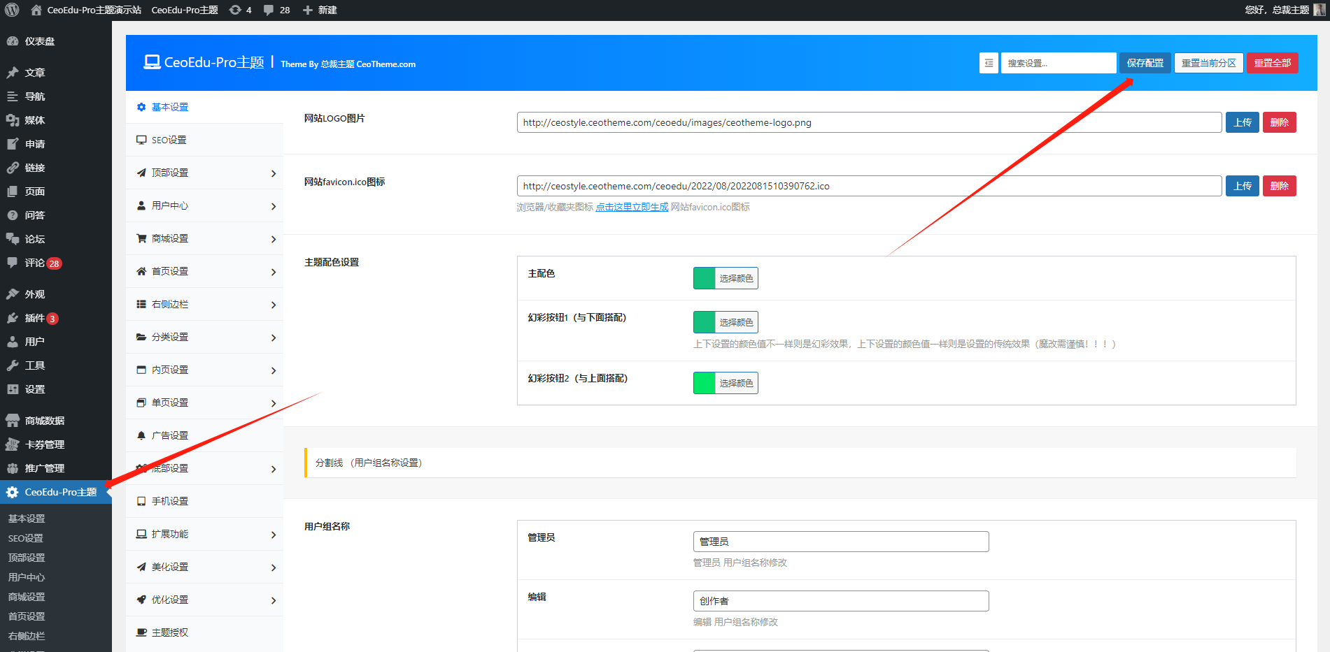This screenshot has height=652, width=1330.
Task: Click the 推广管理 icon in sidebar
Action: coord(13,468)
